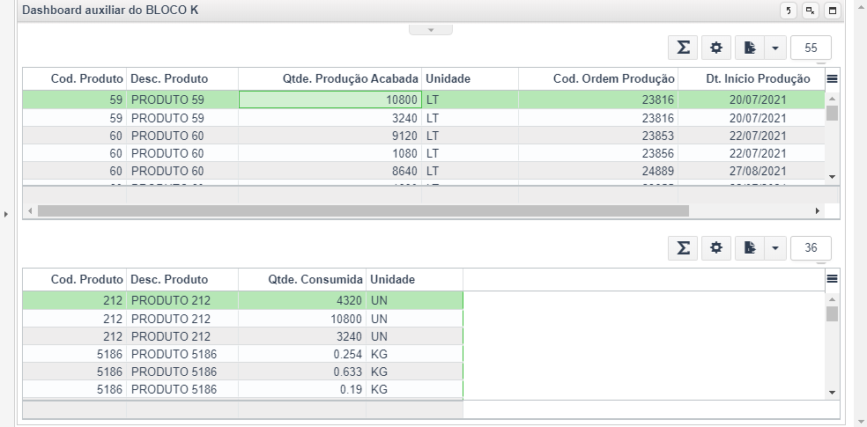Select PRODUTO 60 row with quantity 9120
Viewport: 867px width, 427px height.
point(424,136)
